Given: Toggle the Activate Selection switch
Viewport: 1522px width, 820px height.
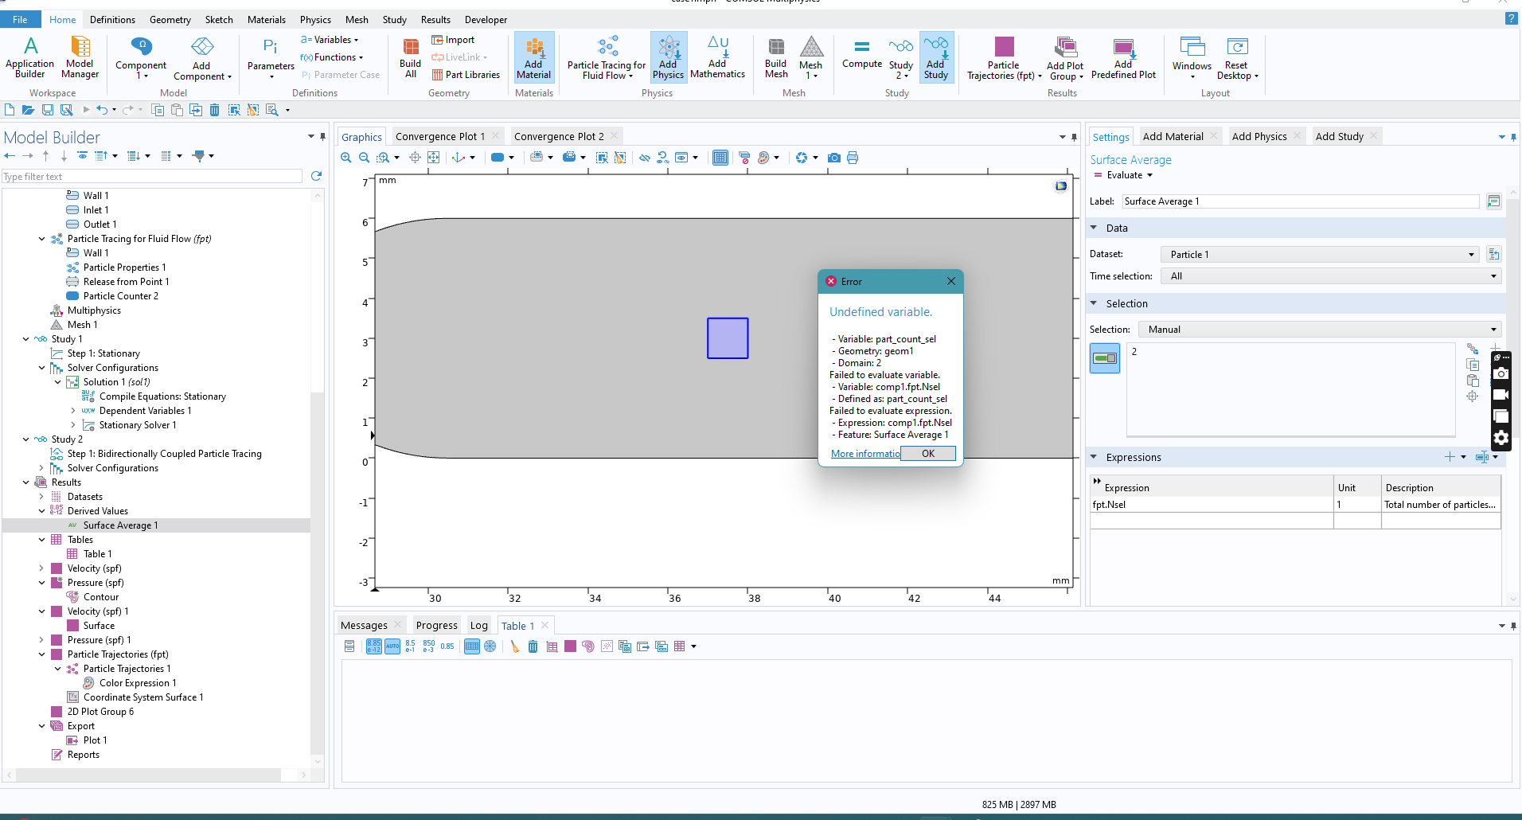Looking at the screenshot, I should pos(1104,358).
